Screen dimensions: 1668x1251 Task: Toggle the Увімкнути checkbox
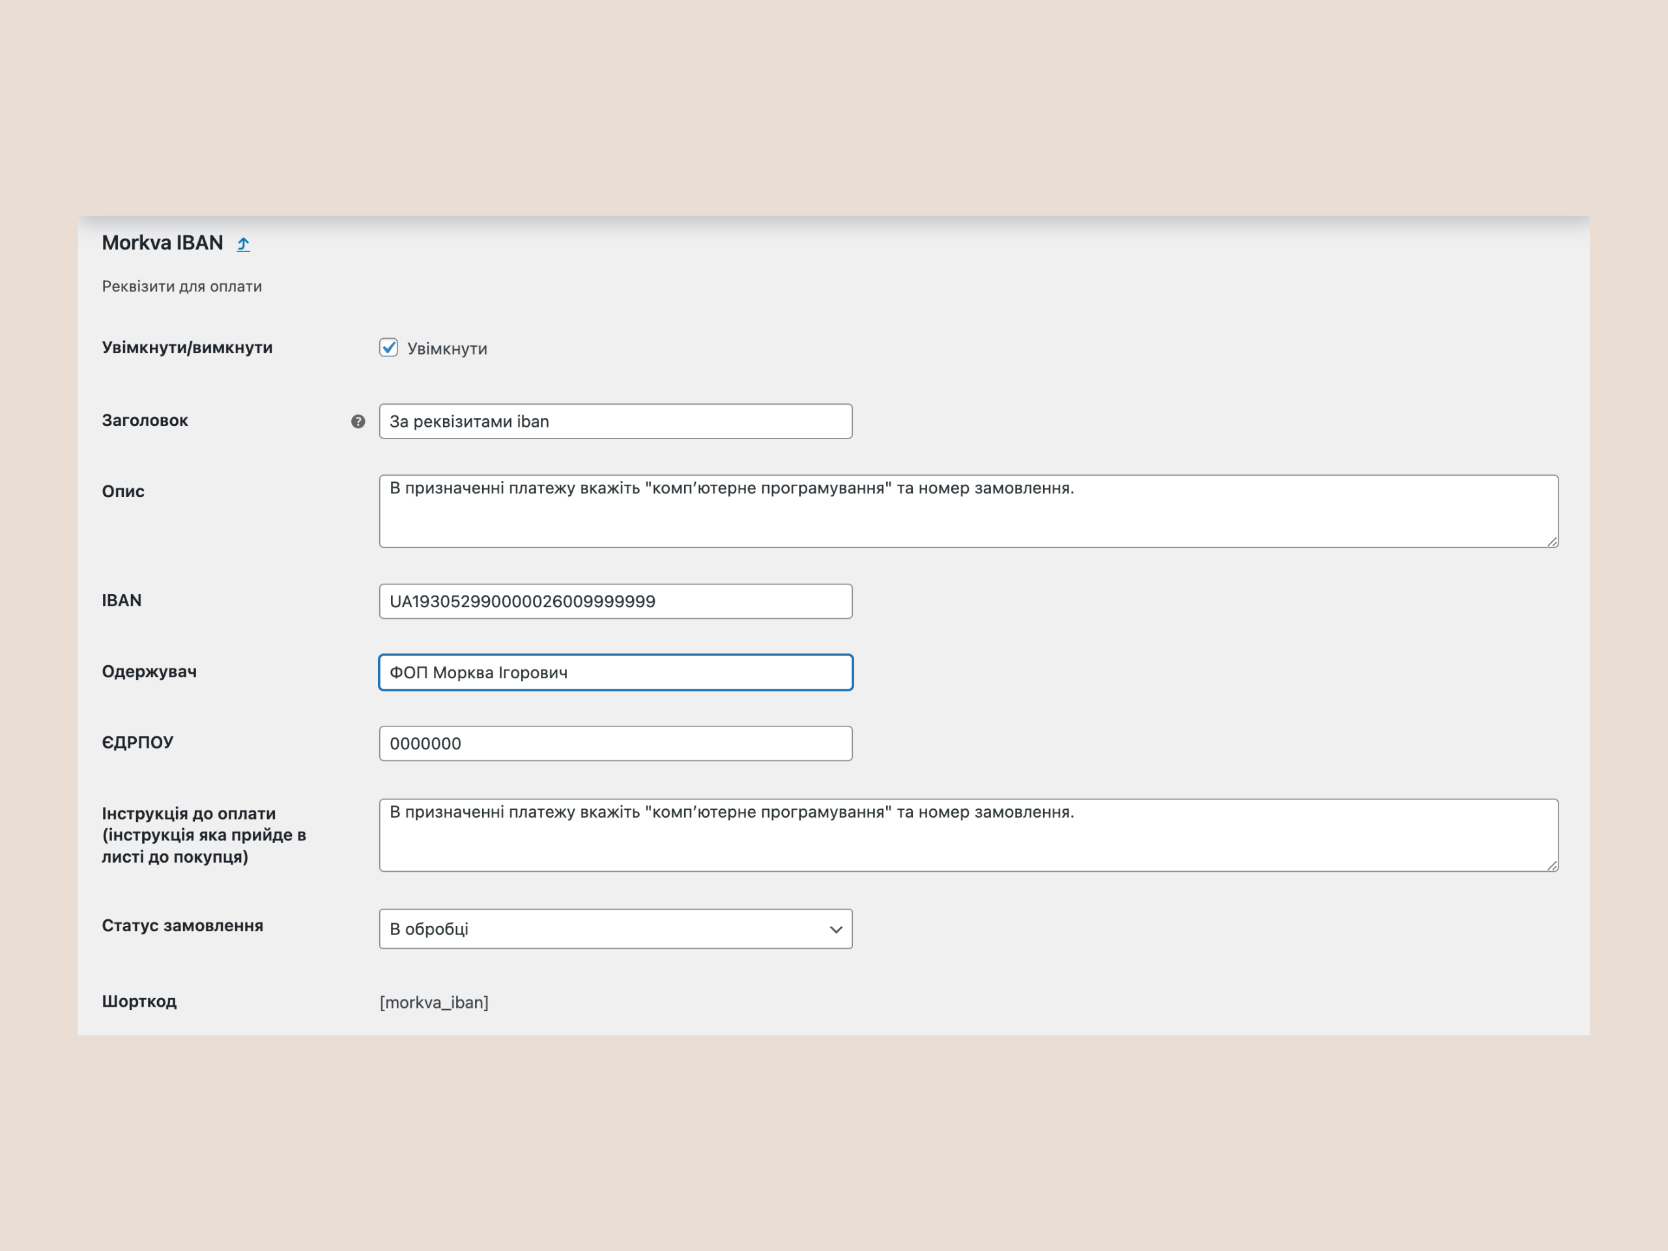388,348
